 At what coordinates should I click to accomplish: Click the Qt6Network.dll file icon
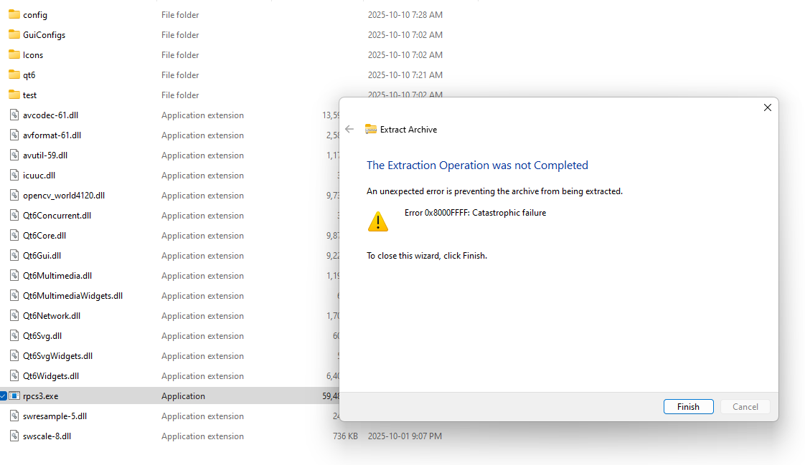(14, 315)
